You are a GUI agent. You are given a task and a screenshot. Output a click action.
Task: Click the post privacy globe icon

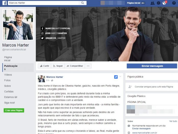click(x=52, y=80)
